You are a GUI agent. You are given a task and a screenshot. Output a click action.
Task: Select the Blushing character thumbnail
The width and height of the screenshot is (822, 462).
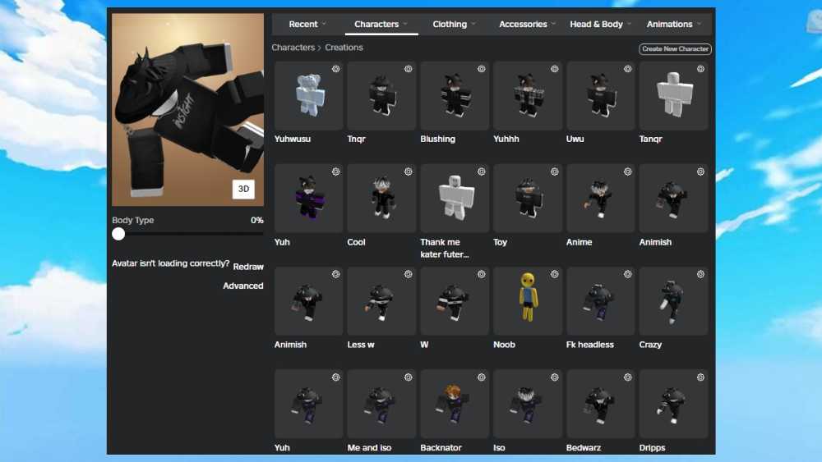click(454, 95)
